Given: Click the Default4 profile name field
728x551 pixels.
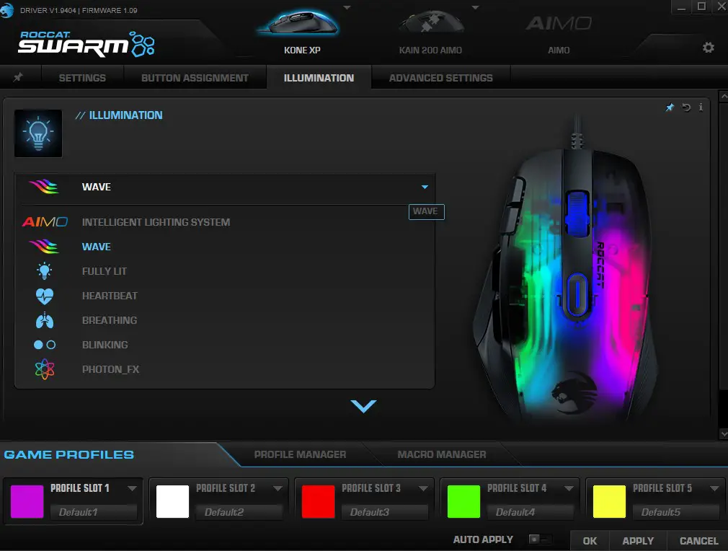Looking at the screenshot, I should (531, 512).
